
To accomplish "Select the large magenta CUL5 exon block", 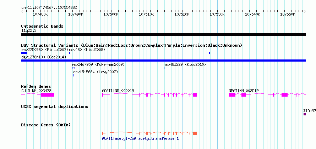I will 47,95.
